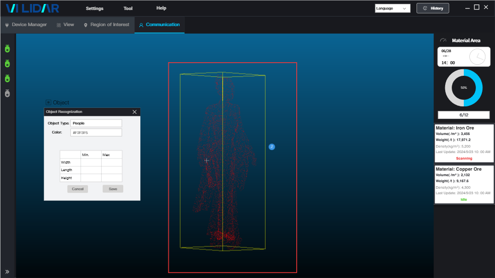Click the analog clock icon

(x=476, y=57)
